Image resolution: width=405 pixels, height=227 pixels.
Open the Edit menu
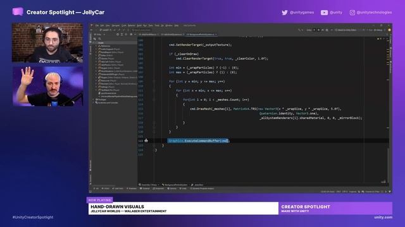102,25
